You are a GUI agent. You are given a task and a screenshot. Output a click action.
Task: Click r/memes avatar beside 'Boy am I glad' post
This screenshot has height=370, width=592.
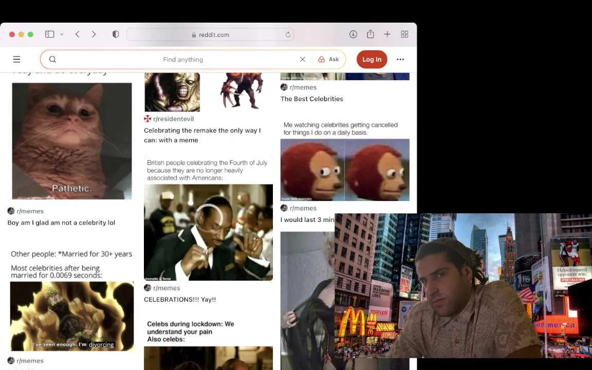11,211
